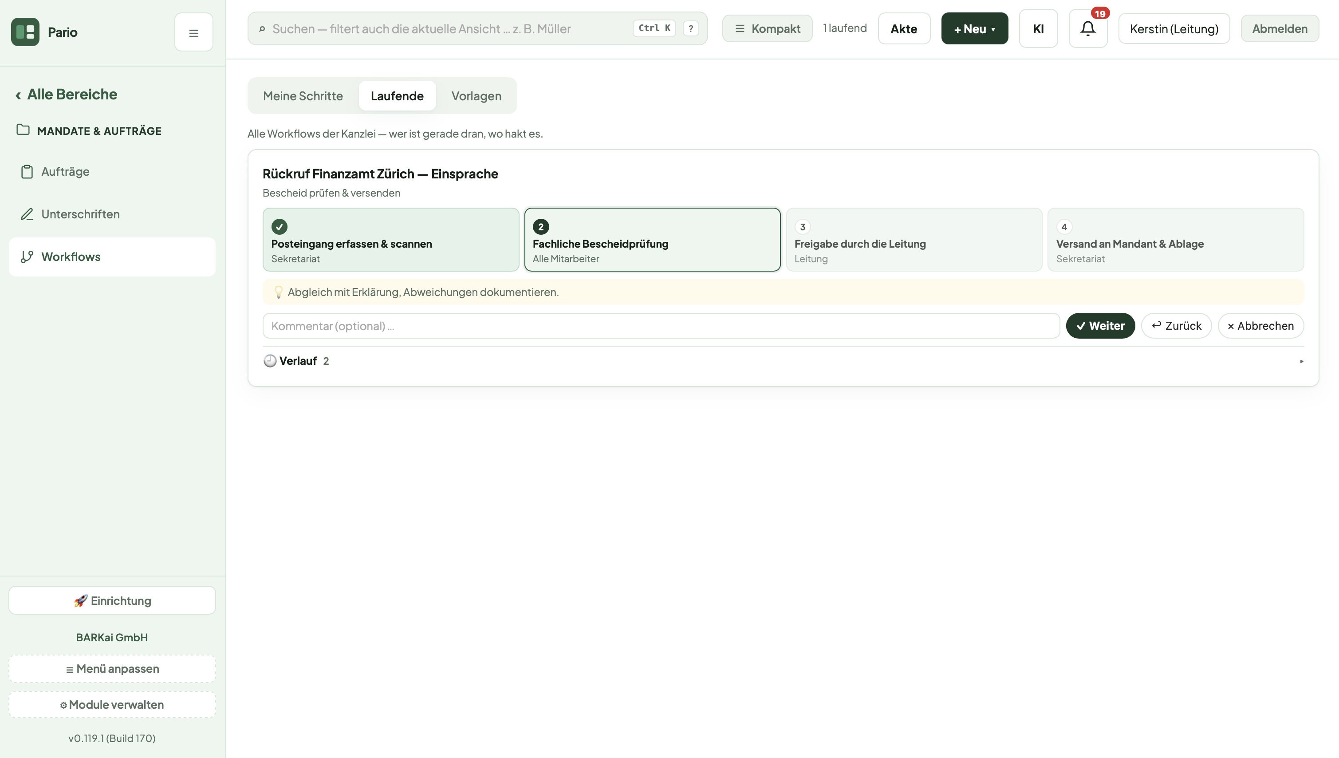Collapse sidebar with hamburger menu button
The image size is (1339, 758).
point(193,33)
